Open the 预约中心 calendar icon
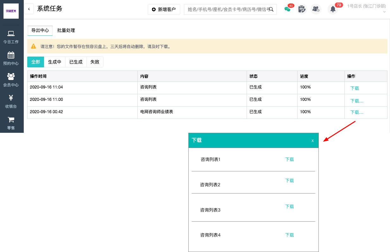 (11, 55)
